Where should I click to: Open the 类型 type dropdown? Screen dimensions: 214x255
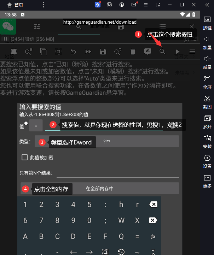point(107,142)
